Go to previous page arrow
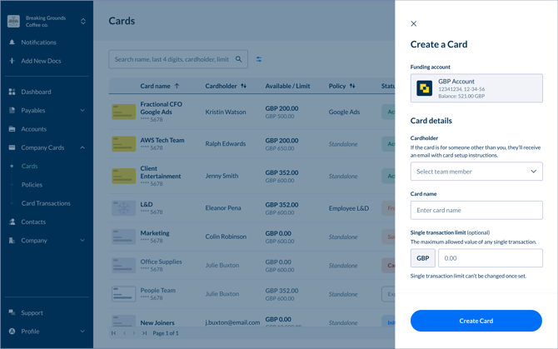 tap(124, 333)
